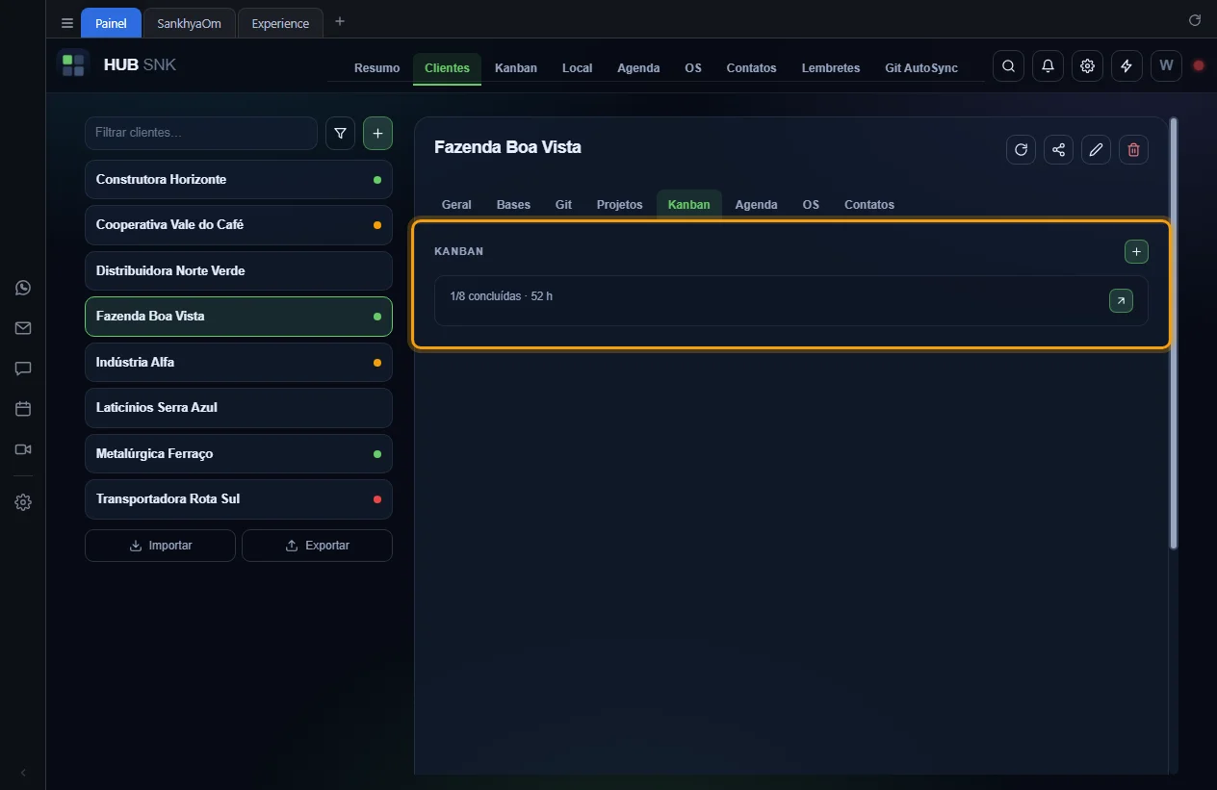
Task: Select the Contatos client sub-tab
Action: tap(869, 205)
